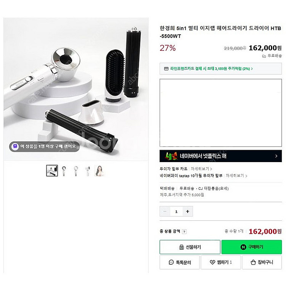Click the chat bubble icon for 톡톡문의
286x286 pixels.
(x=171, y=262)
